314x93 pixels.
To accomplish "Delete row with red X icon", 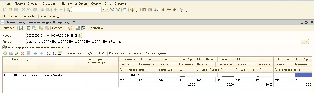I will click(x=23, y=53).
